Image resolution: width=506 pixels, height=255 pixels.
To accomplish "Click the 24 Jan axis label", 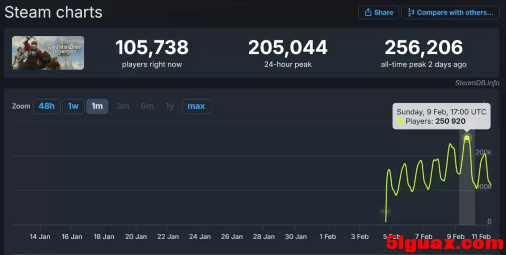I will point(200,237).
